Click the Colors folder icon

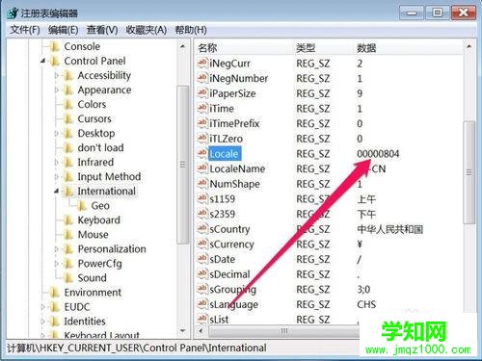pyautogui.click(x=68, y=105)
